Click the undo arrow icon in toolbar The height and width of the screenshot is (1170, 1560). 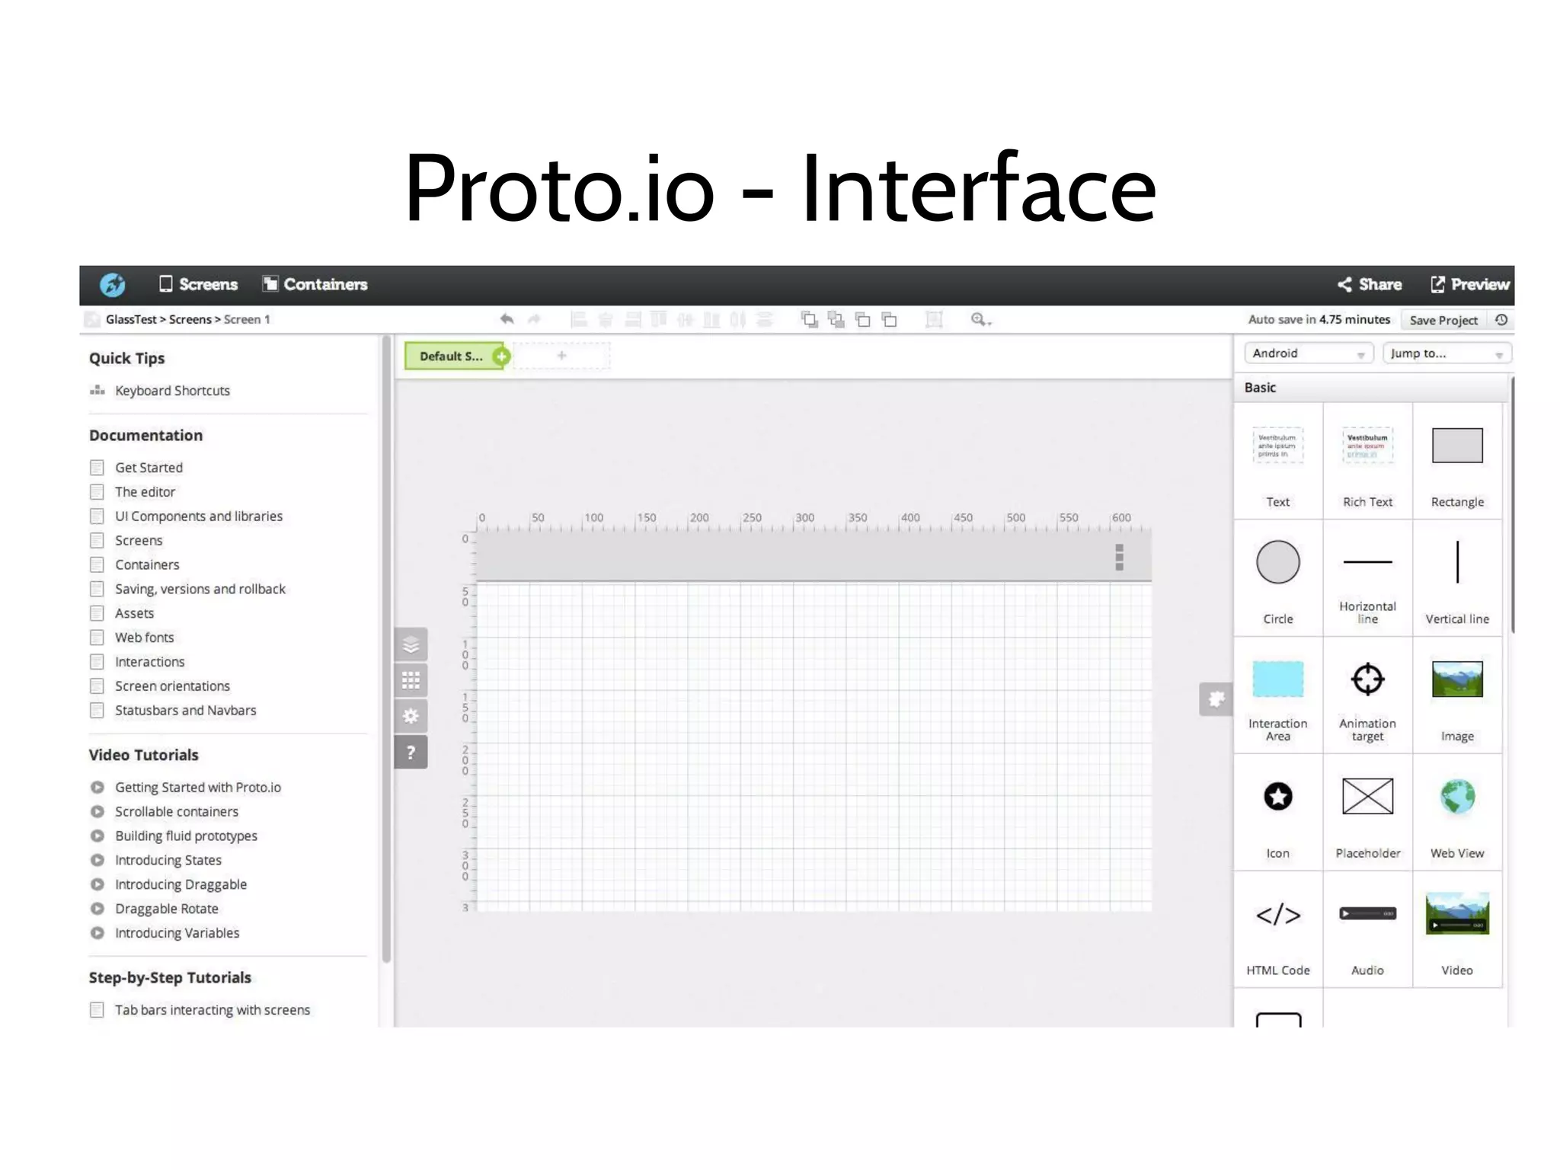[507, 319]
